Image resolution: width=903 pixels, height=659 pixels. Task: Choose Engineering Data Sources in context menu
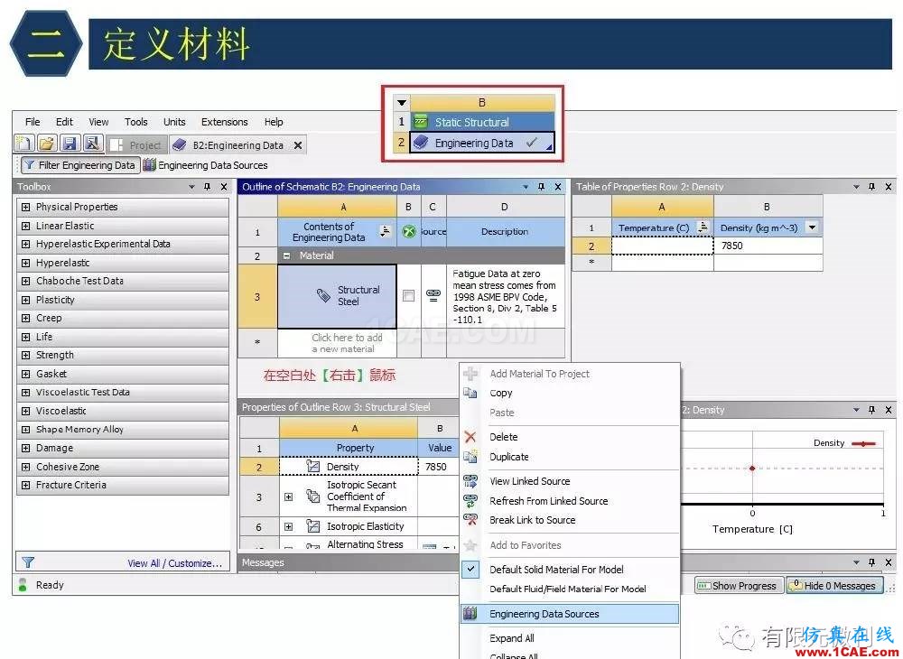[x=569, y=614]
